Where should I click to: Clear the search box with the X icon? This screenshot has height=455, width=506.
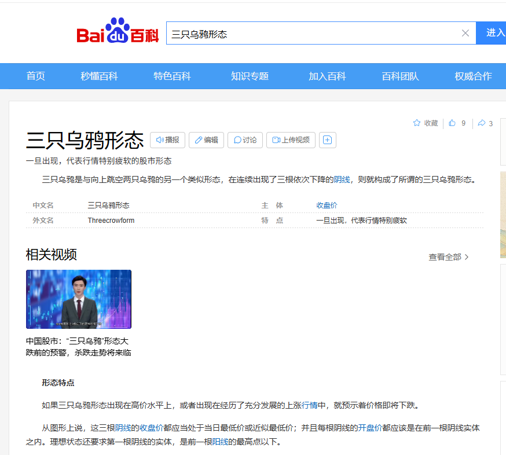point(465,33)
